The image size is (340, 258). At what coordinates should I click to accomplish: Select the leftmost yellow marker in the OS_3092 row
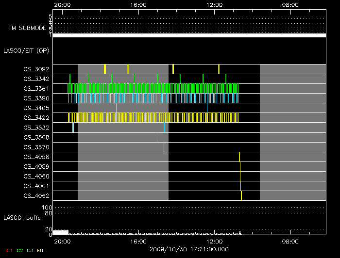105,69
